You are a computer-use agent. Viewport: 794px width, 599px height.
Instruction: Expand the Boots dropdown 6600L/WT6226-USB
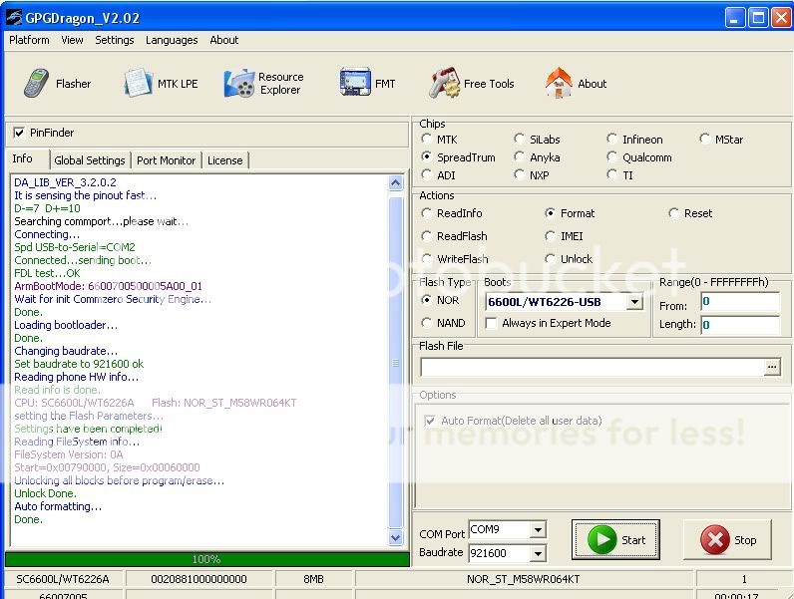(x=634, y=303)
